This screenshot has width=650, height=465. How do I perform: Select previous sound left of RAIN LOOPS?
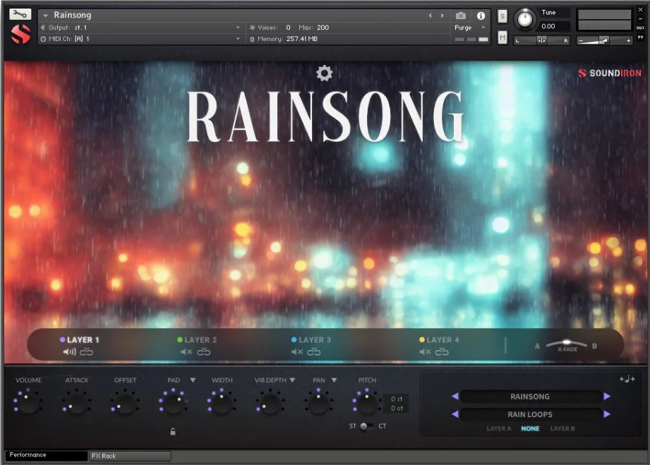pos(455,414)
